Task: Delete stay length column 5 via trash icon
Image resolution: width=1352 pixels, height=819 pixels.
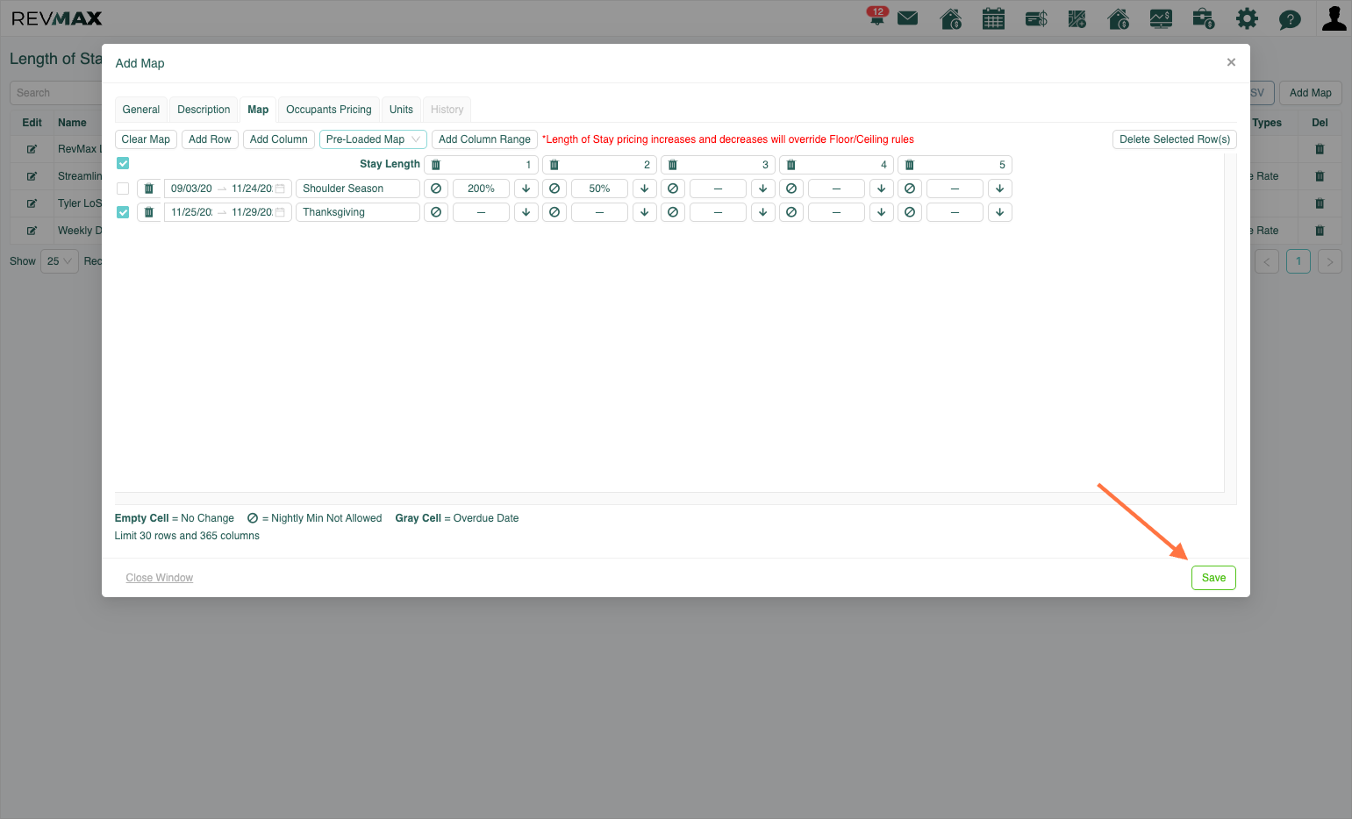Action: 910,165
